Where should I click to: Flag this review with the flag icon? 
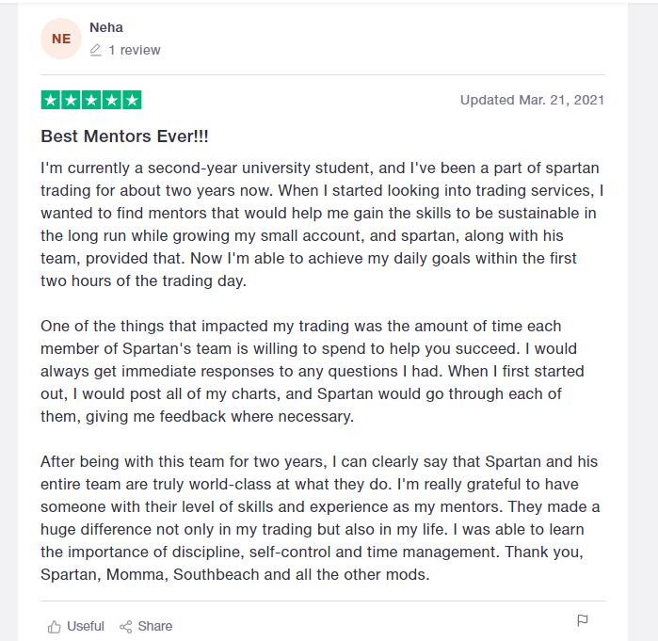coord(583,620)
